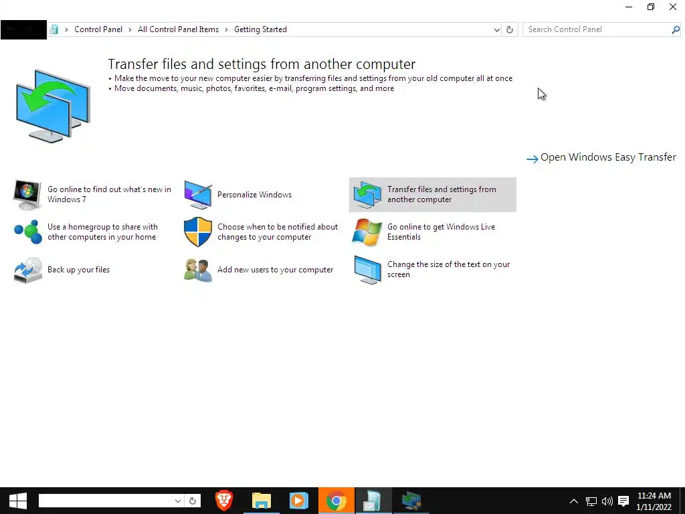Click the Add new users people icon
685x514 pixels.
point(198,270)
